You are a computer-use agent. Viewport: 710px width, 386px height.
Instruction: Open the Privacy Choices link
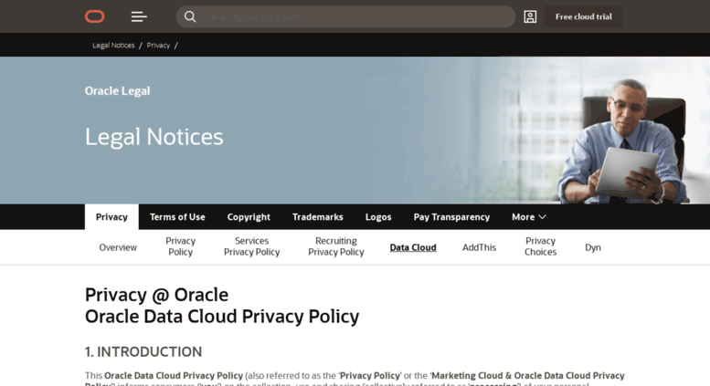tap(540, 246)
